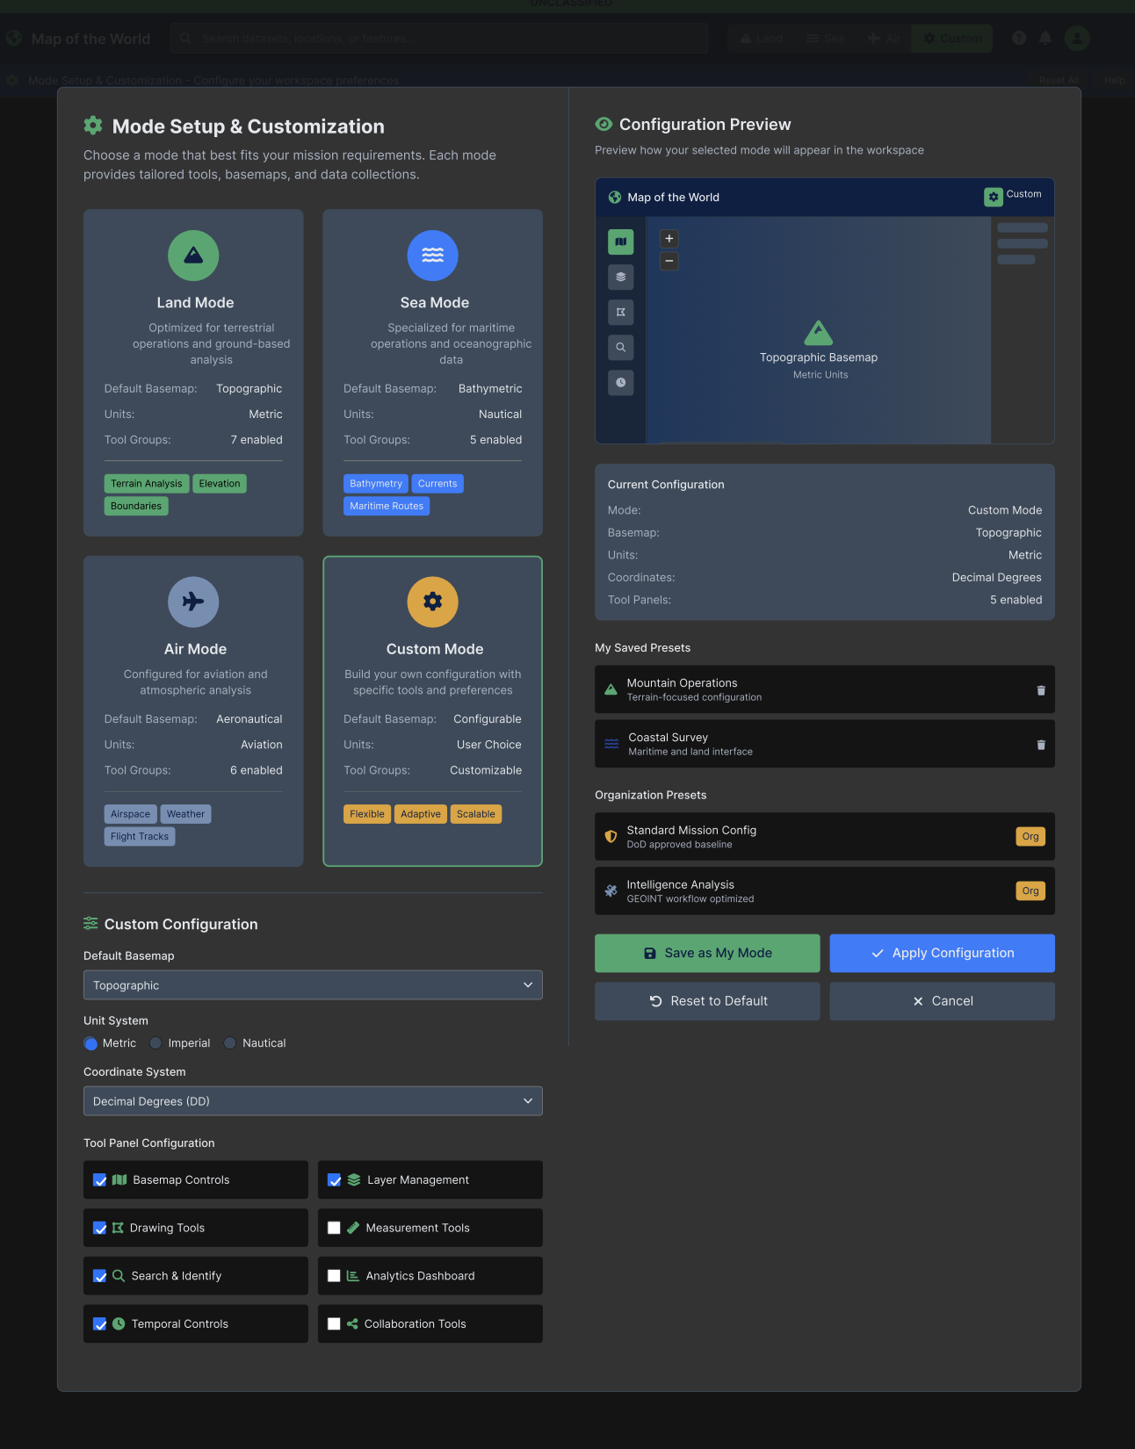The image size is (1135, 1449).
Task: Choose the Sea Mode card
Action: (x=432, y=372)
